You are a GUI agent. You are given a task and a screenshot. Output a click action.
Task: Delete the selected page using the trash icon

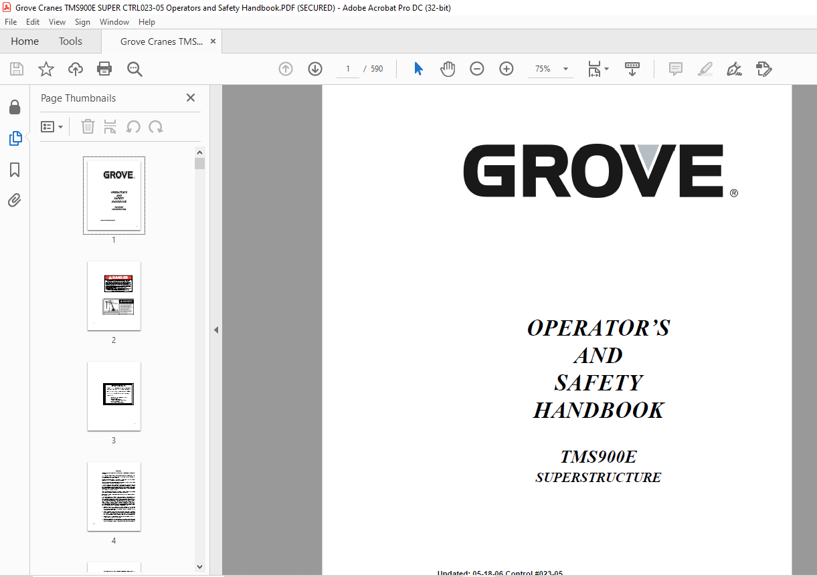point(88,126)
